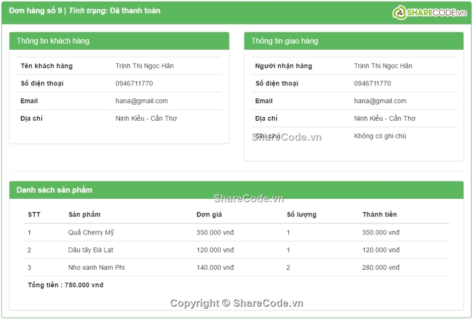Click unit price 350.000 vnđ of Quả Cherry Mỹ
The height and width of the screenshot is (319, 472).
pos(215,233)
